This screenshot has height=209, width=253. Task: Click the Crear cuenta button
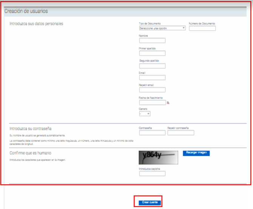[148, 203]
